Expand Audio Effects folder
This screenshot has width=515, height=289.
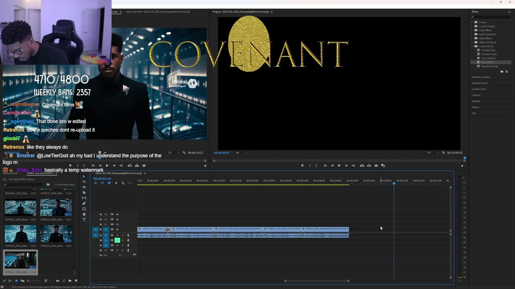[472, 30]
